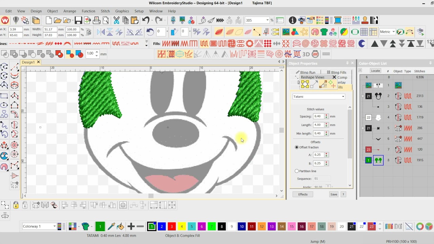Open the Arrange menu
Screen dimensions: 434x244
[x=70, y=11]
